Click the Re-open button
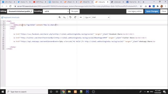 [75, 11]
